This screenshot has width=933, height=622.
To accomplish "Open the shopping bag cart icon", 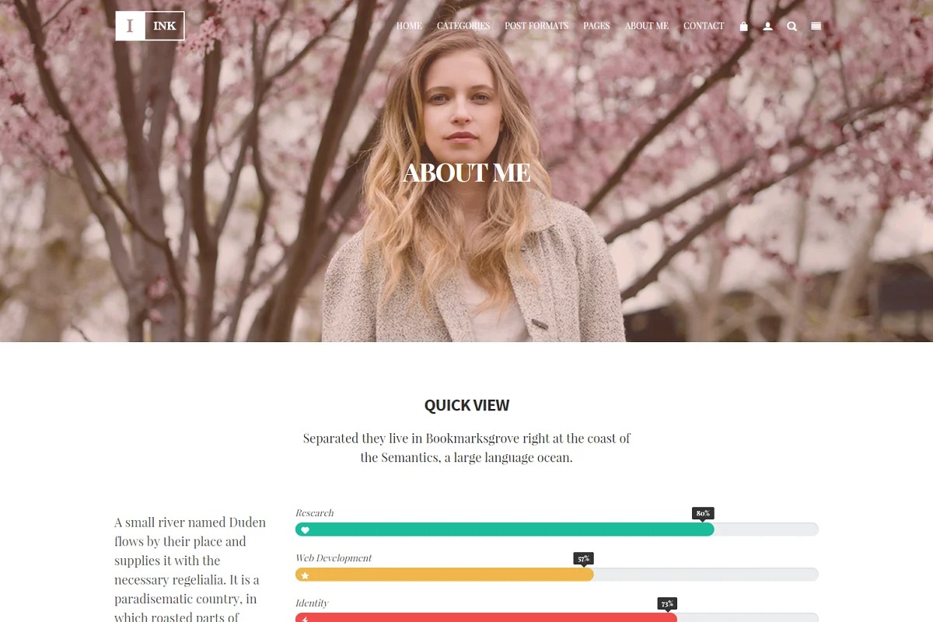I will pos(743,26).
